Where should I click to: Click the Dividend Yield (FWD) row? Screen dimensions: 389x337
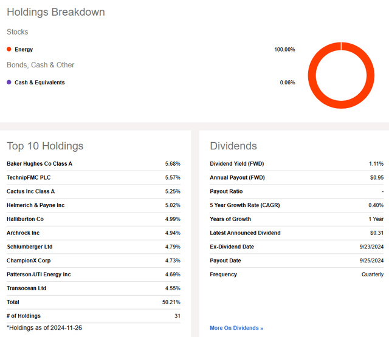236,164
